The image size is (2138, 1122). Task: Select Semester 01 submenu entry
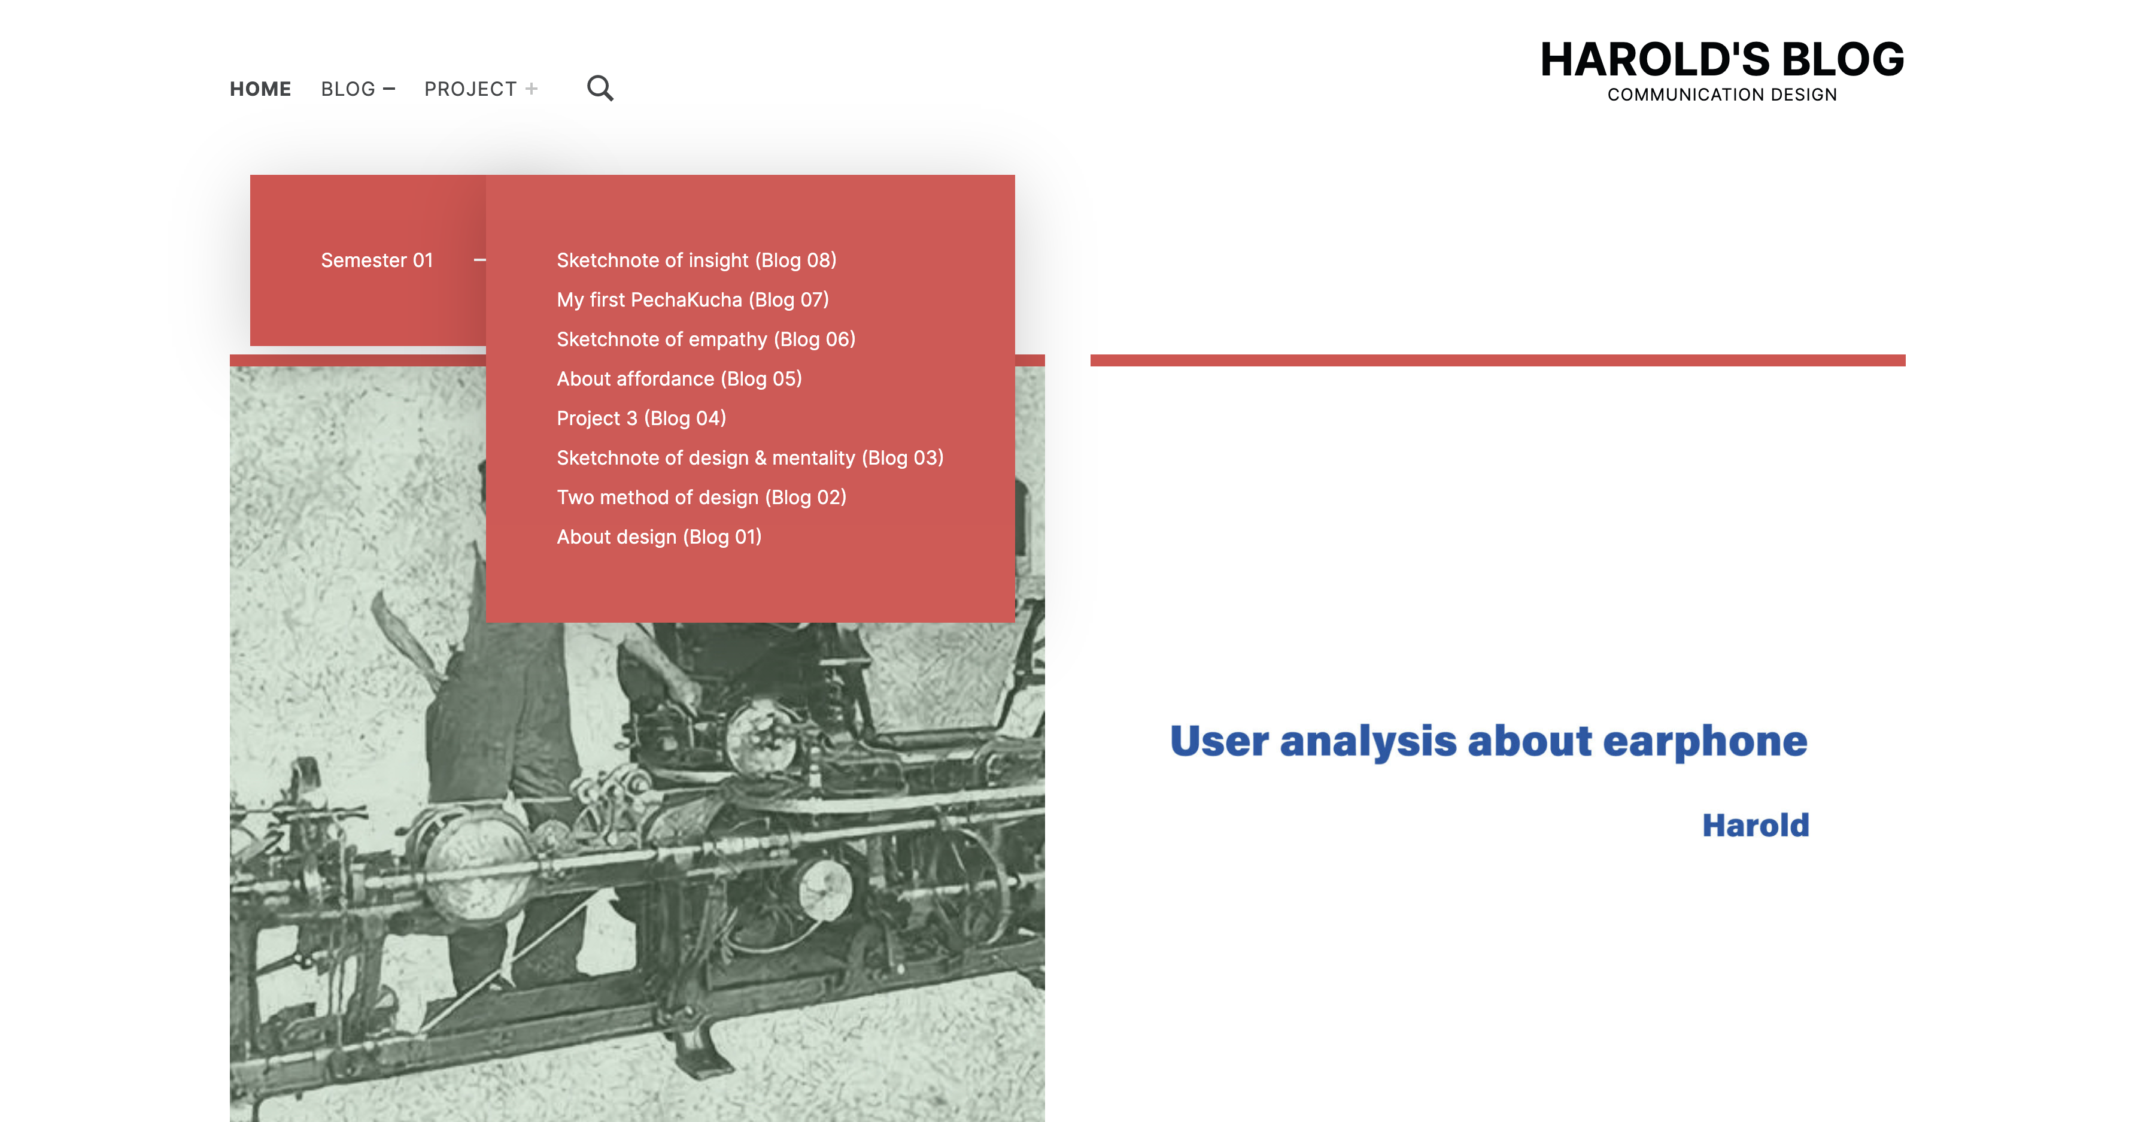tap(377, 260)
